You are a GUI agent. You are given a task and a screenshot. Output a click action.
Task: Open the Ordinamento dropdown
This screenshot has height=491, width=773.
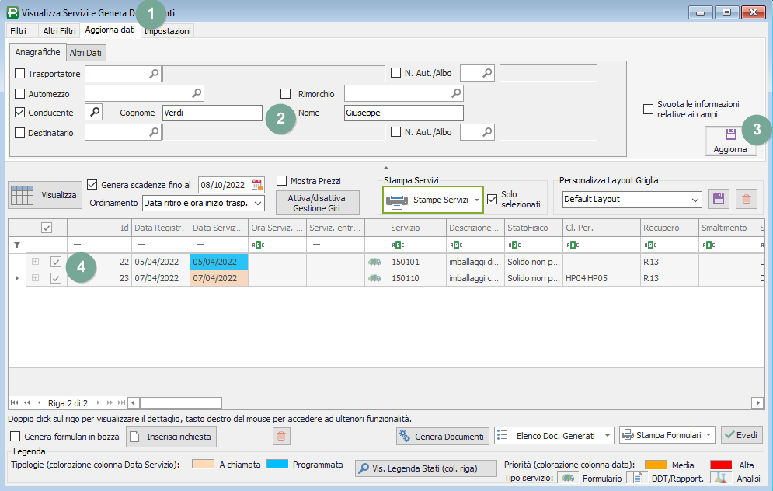pyautogui.click(x=258, y=203)
